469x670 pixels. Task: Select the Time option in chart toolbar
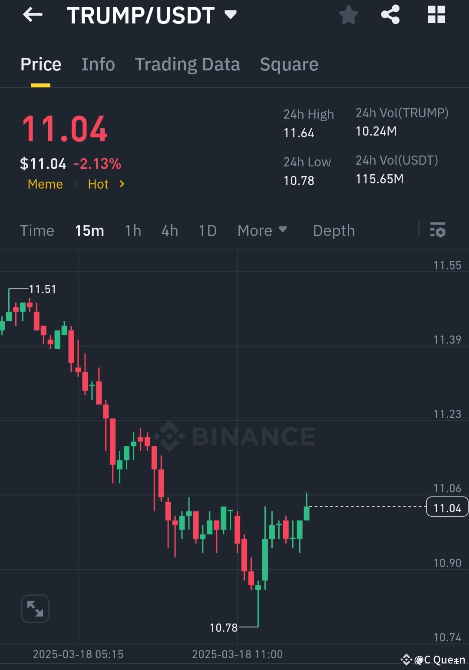click(37, 231)
